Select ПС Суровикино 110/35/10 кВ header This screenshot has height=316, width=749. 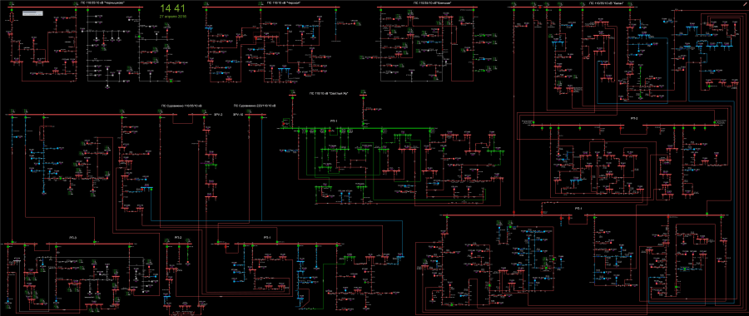coord(181,106)
